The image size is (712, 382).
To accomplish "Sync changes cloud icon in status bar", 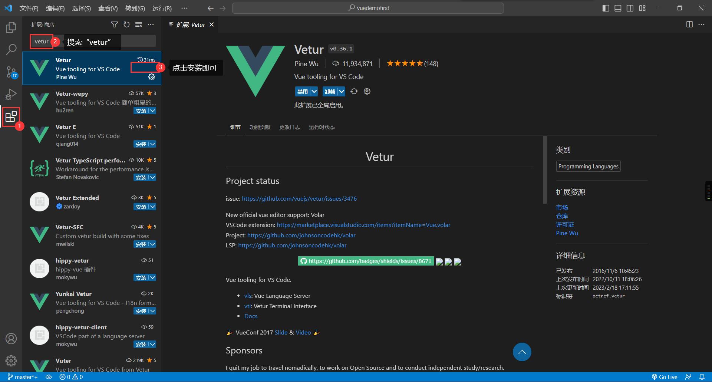I will point(49,377).
